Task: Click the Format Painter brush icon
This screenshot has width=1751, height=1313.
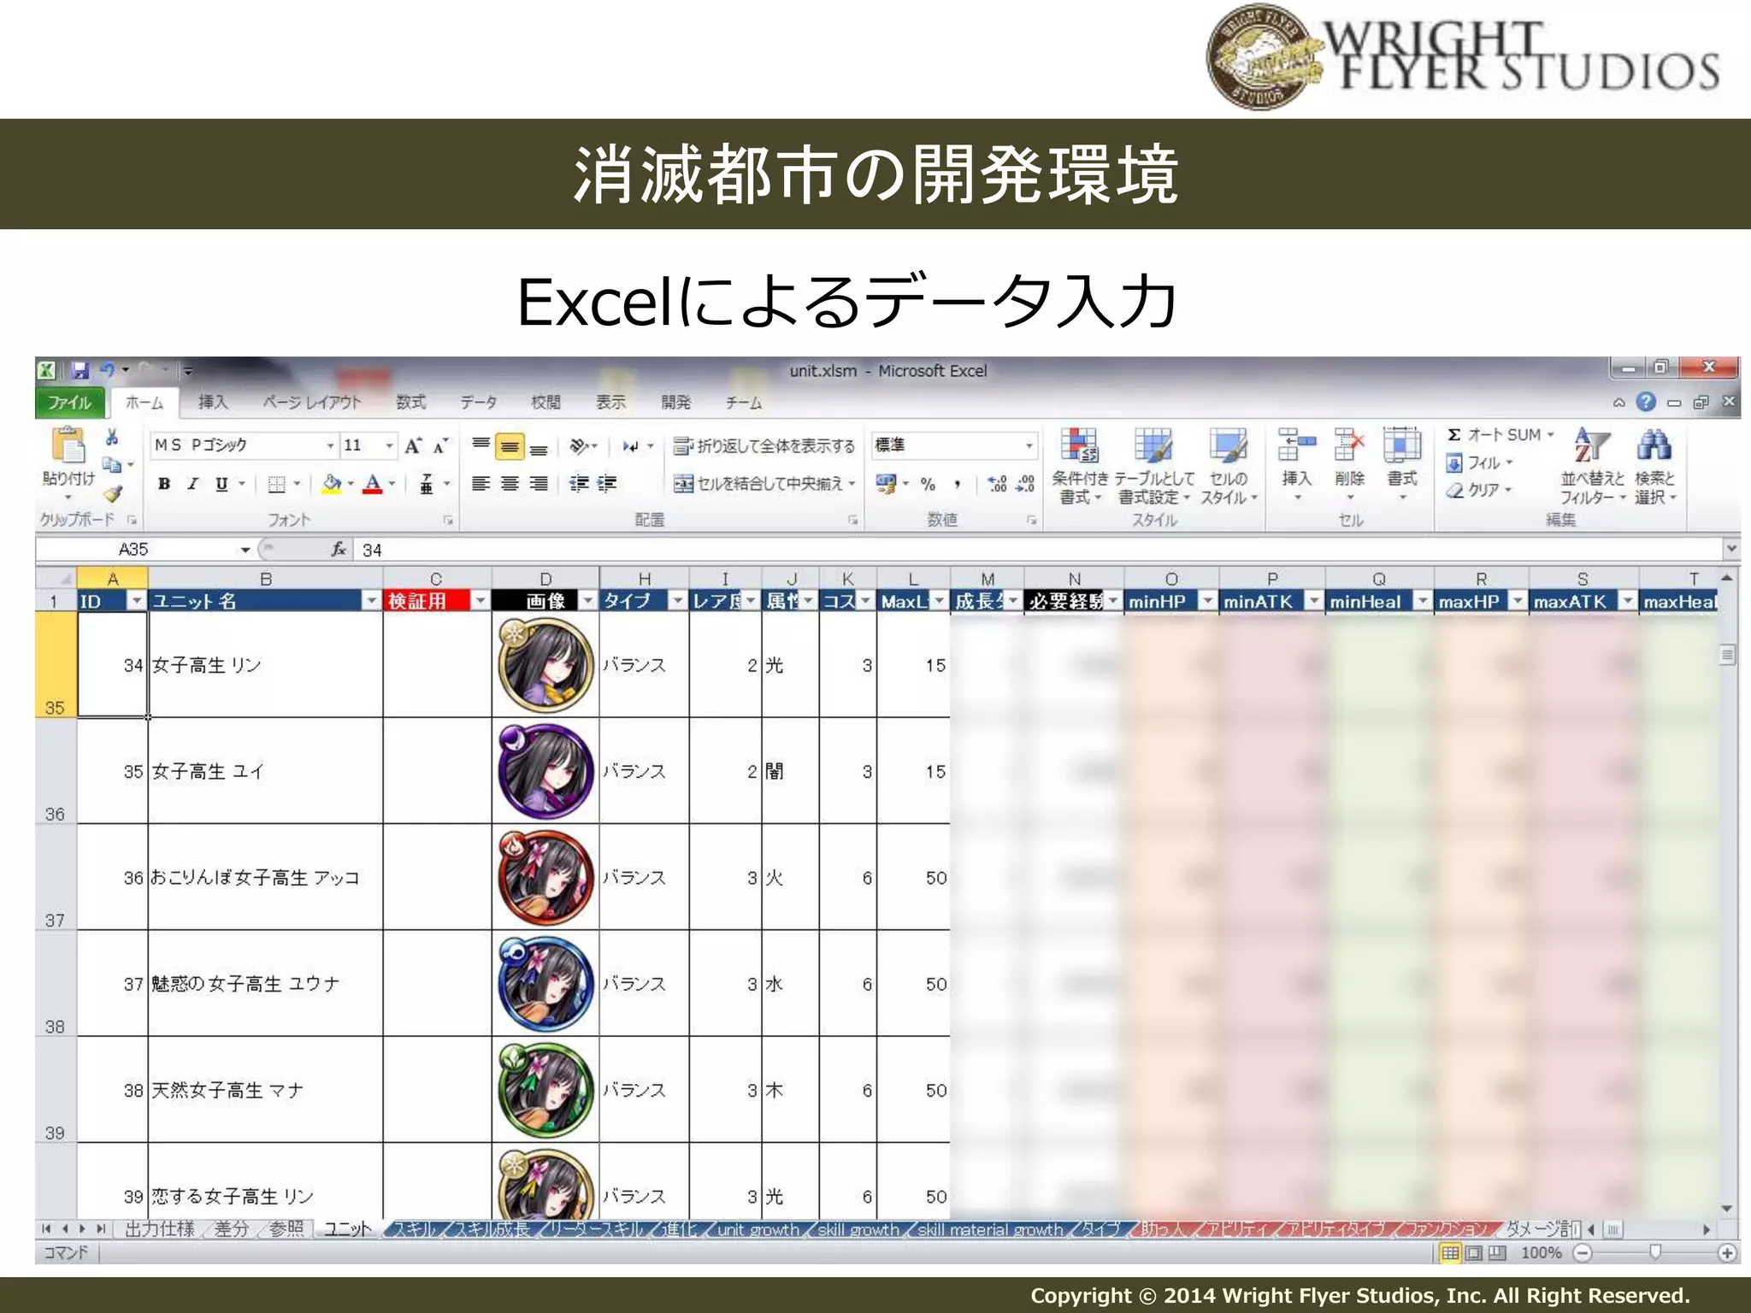Action: click(x=112, y=494)
